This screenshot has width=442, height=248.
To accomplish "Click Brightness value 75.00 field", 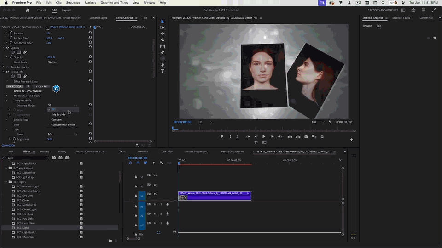I will click(49, 139).
